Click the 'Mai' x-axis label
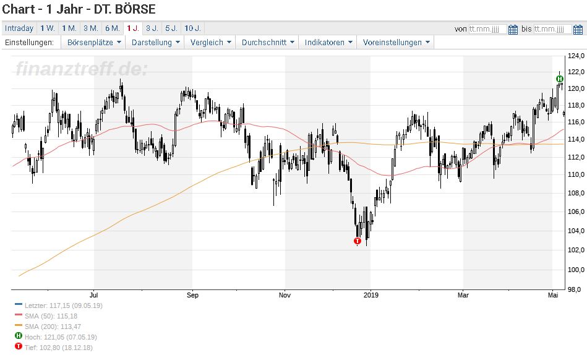 [553, 295]
